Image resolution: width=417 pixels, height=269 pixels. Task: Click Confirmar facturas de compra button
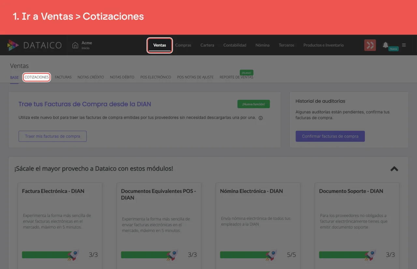tap(330, 136)
